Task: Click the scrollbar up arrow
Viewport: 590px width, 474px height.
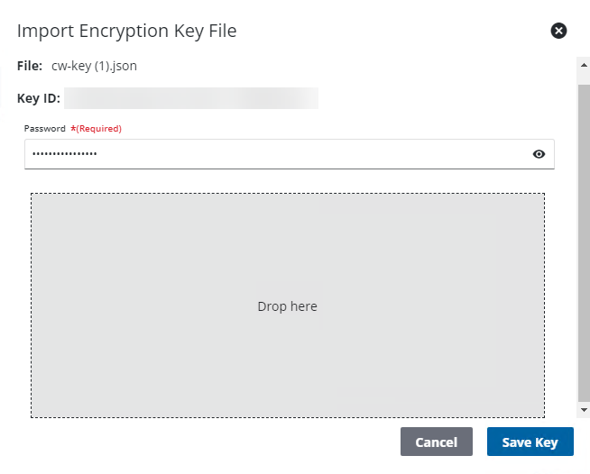Action: click(584, 66)
